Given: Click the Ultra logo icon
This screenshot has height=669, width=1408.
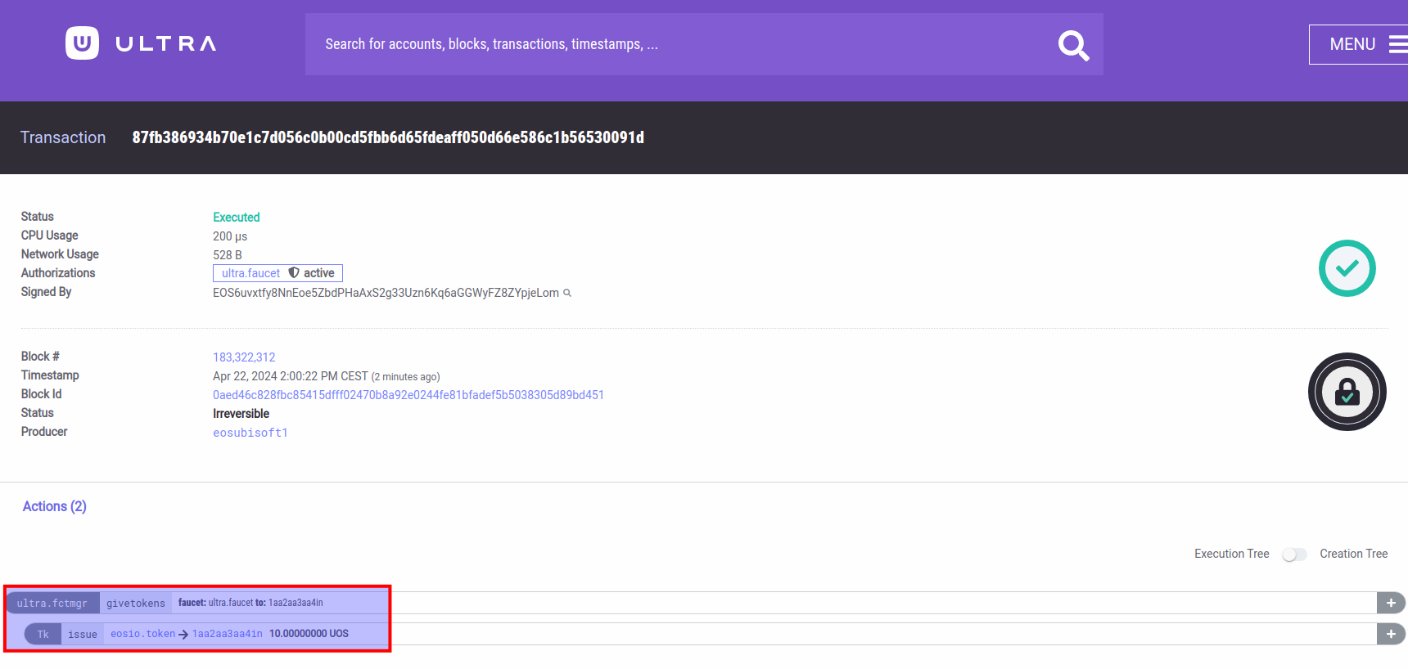Looking at the screenshot, I should tap(82, 43).
